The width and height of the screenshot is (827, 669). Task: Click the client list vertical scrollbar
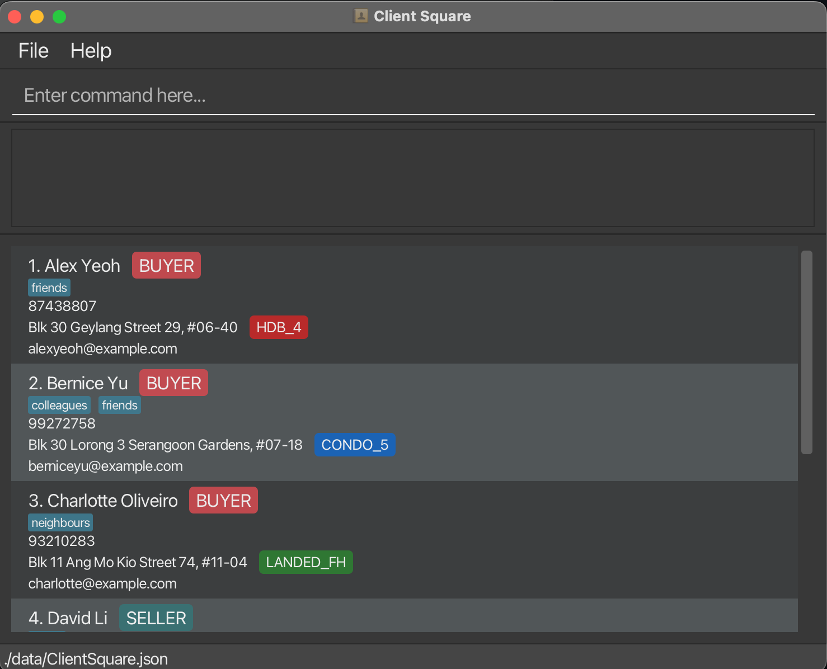tap(806, 352)
